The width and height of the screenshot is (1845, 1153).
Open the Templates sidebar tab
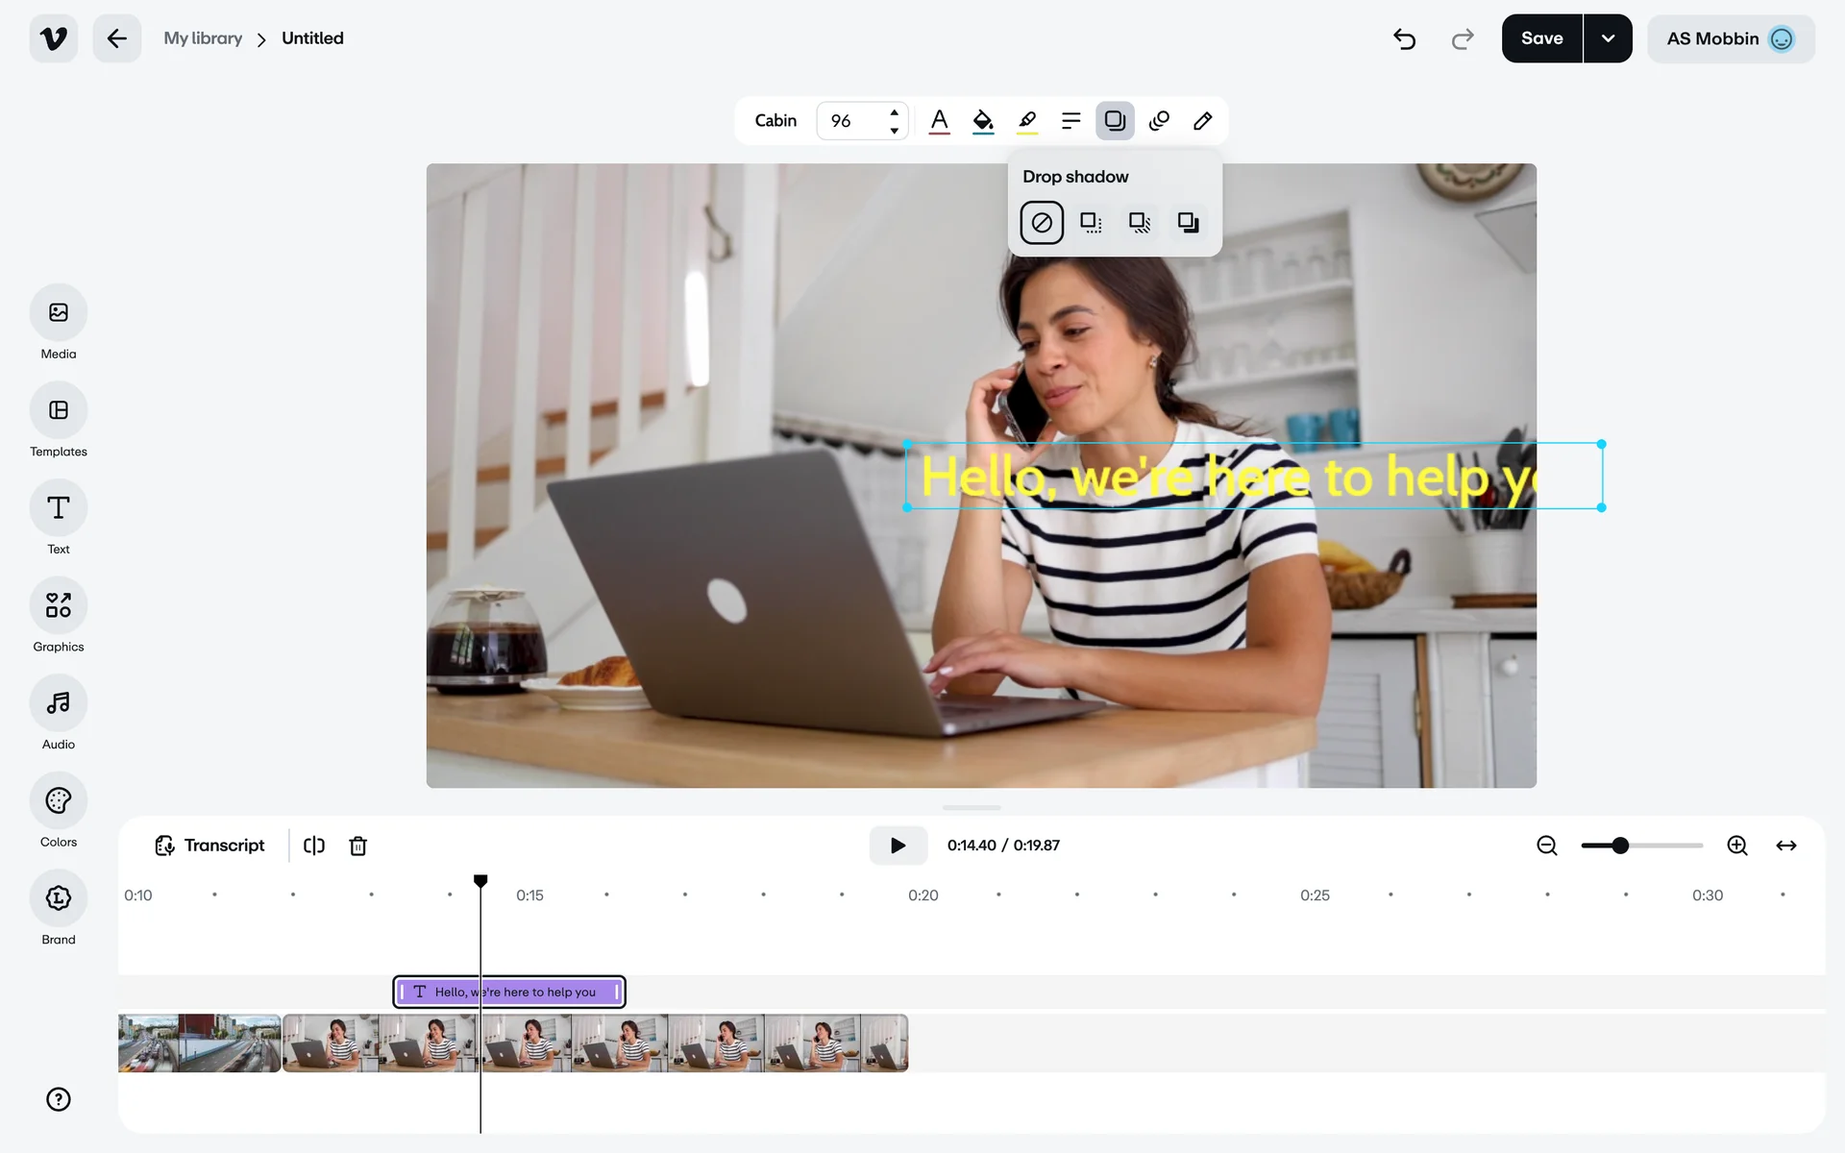pos(59,410)
